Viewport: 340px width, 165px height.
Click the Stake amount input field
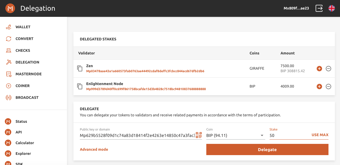click(288, 136)
